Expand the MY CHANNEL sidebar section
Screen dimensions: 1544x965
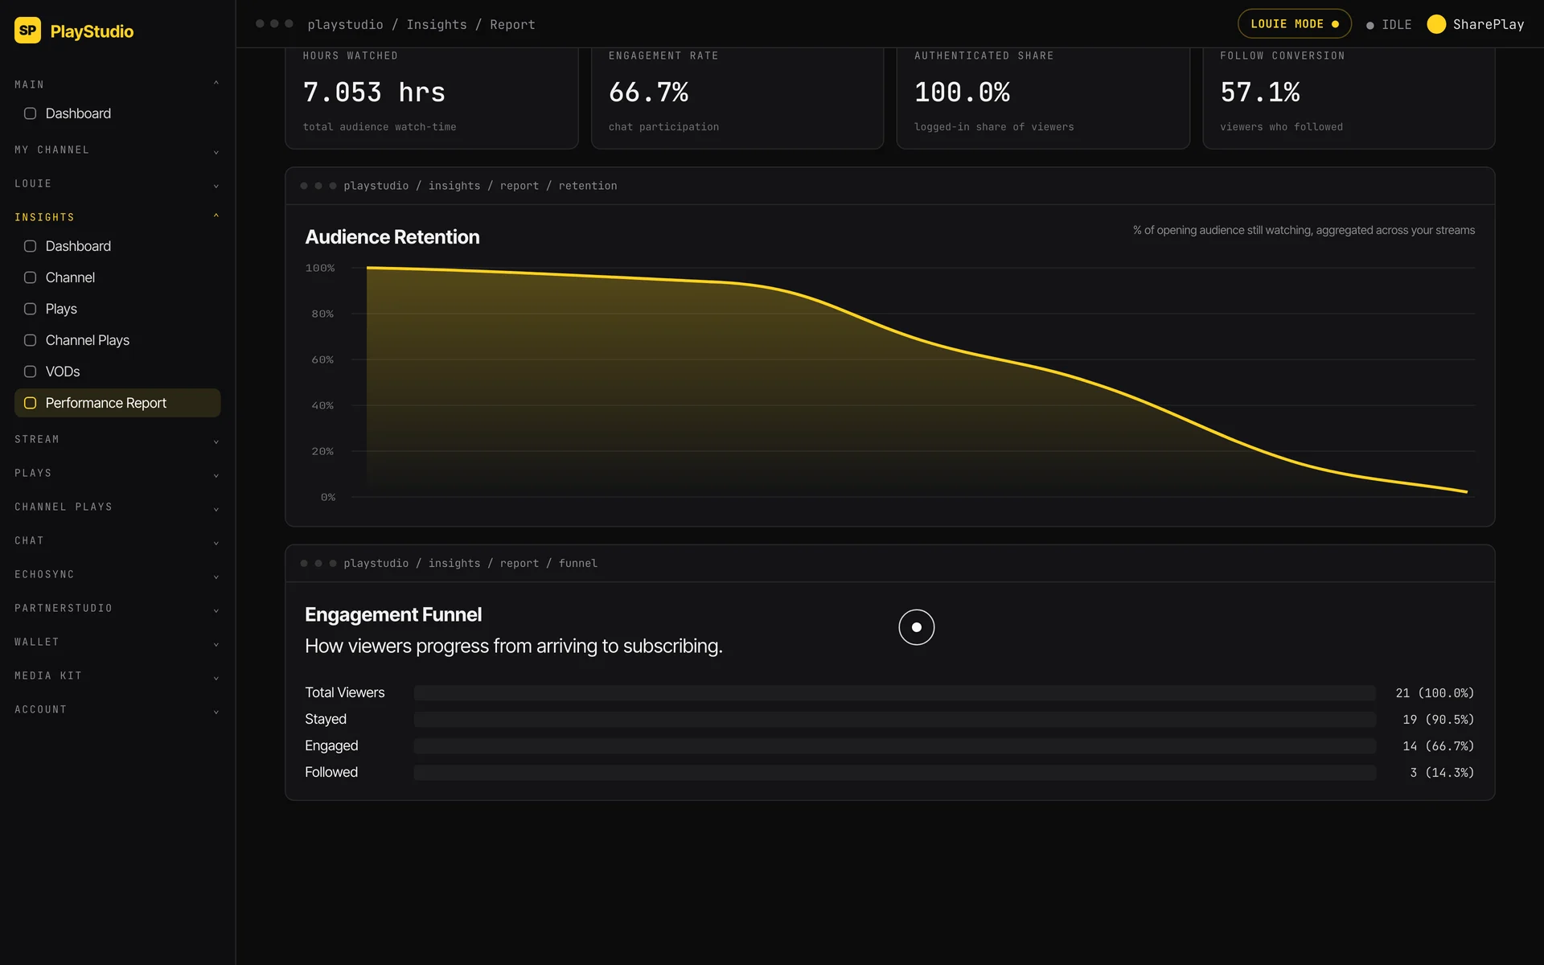click(117, 150)
